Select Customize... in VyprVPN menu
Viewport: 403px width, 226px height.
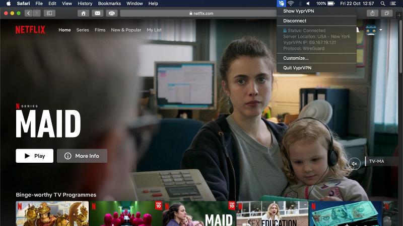317,58
